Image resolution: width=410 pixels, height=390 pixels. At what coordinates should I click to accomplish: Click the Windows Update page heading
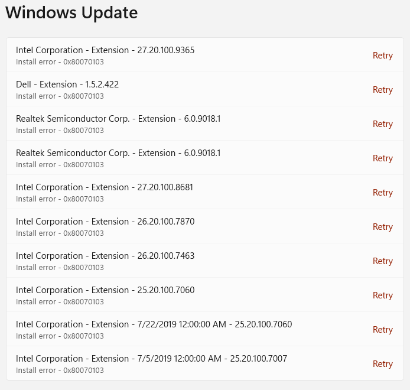[x=71, y=13]
